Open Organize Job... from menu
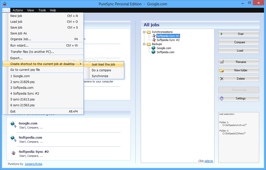Screen dimensions: 266x170 pos(43,39)
